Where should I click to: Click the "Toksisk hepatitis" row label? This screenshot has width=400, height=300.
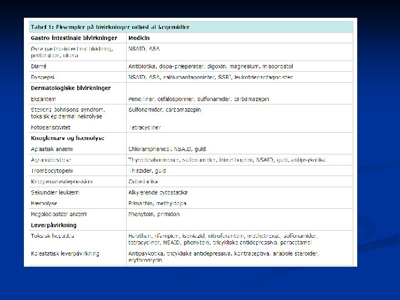pos(53,236)
